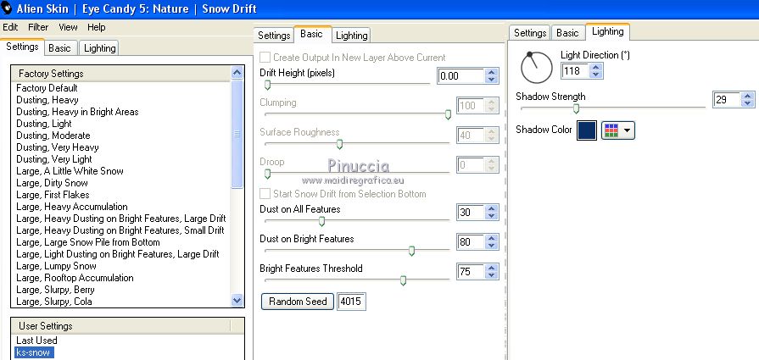This screenshot has width=759, height=360.
Task: Decrease Drift Height with stepper down arrow
Action: point(492,80)
